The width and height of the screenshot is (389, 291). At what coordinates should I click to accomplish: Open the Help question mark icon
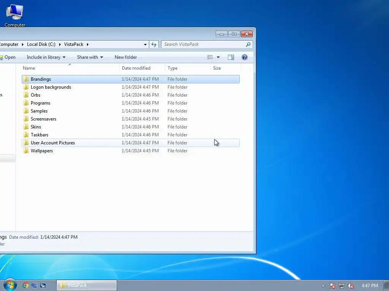(x=245, y=57)
